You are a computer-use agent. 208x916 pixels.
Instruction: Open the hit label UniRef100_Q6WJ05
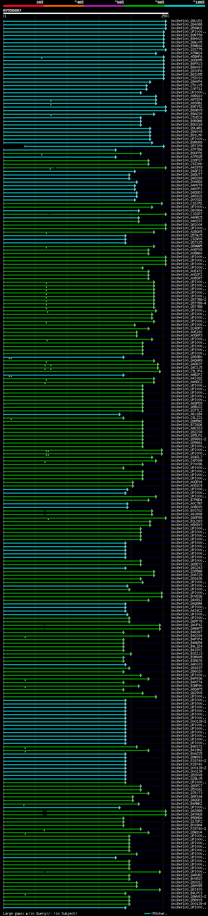(x=187, y=42)
